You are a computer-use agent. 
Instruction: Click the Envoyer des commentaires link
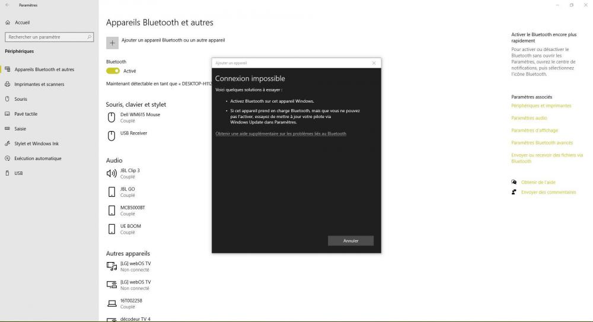coord(549,192)
